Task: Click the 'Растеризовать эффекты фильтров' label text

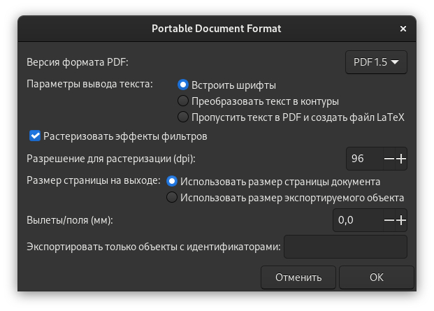Action: pos(125,135)
